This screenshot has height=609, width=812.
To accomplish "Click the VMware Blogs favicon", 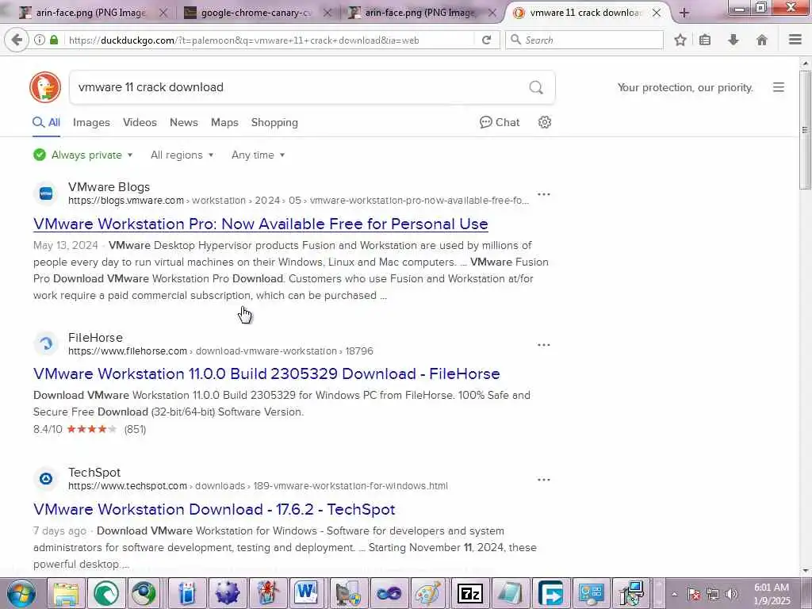I will point(46,193).
